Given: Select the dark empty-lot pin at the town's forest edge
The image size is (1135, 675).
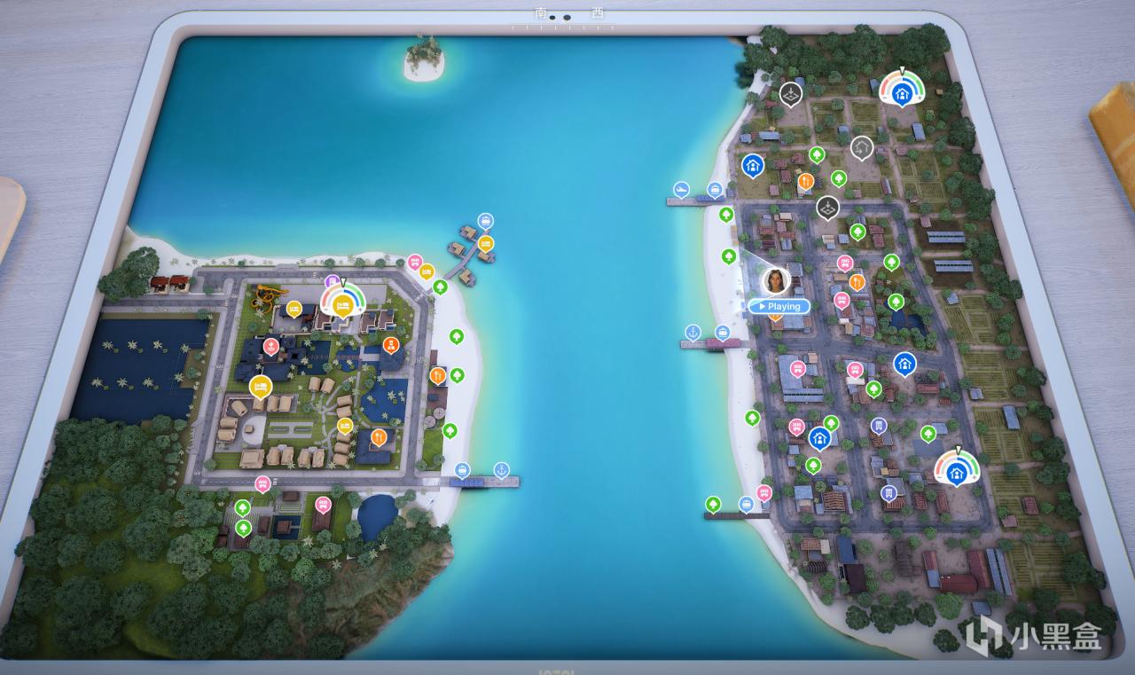Looking at the screenshot, I should [791, 92].
